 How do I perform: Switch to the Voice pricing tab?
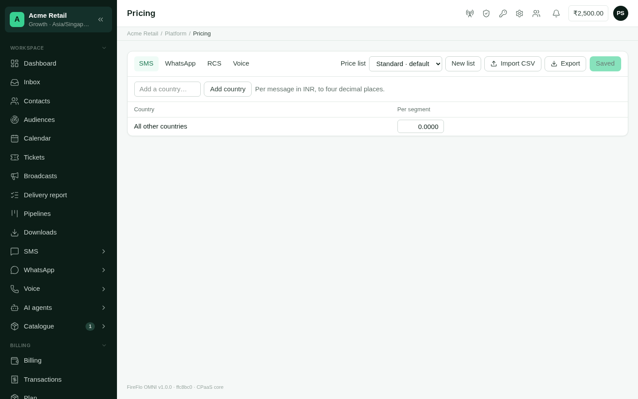pyautogui.click(x=241, y=63)
